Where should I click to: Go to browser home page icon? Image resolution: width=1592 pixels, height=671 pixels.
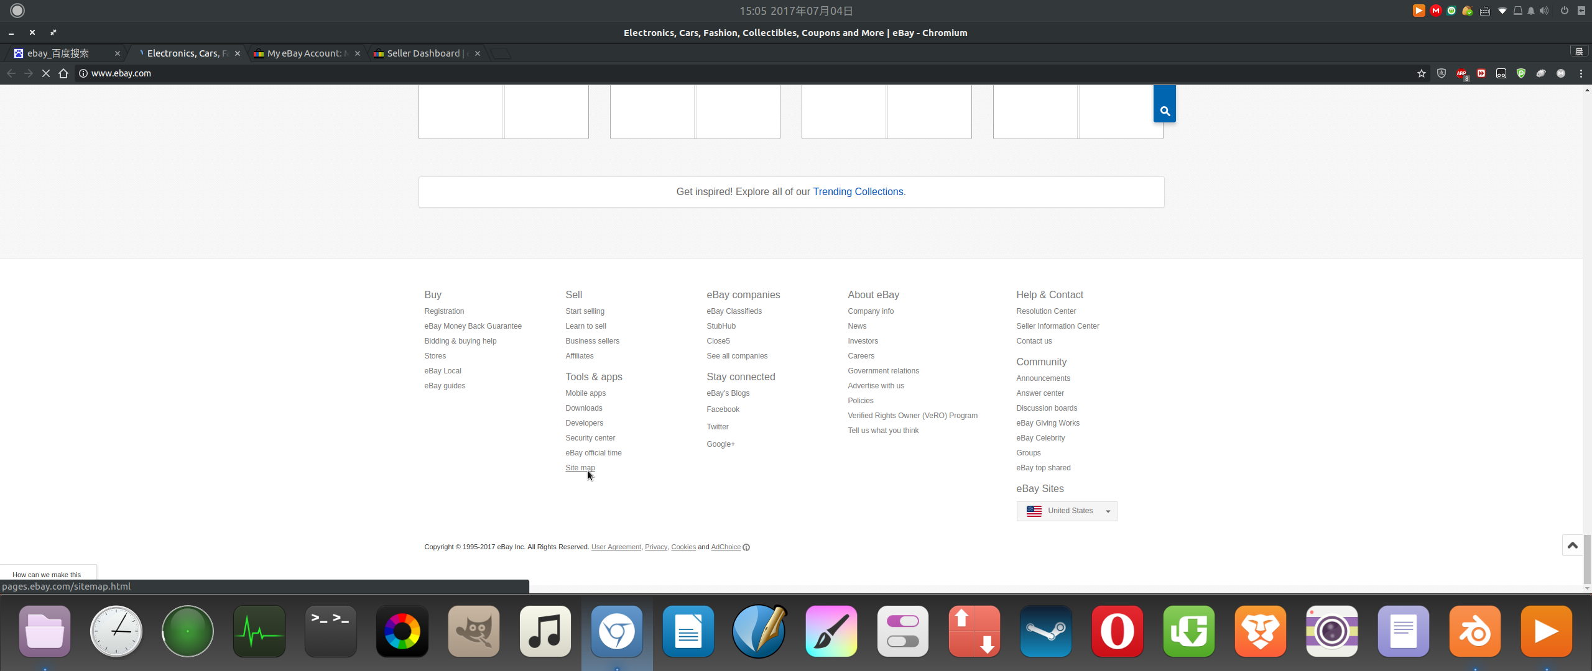point(63,73)
